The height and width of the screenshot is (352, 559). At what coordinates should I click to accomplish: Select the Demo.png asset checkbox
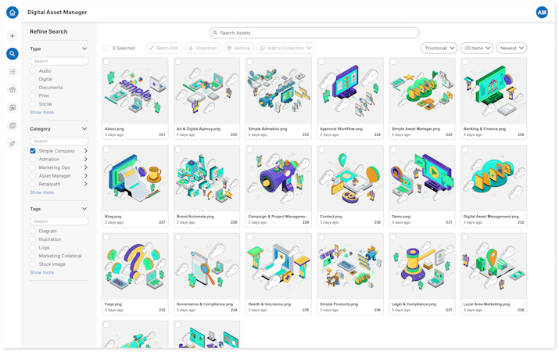tap(393, 149)
